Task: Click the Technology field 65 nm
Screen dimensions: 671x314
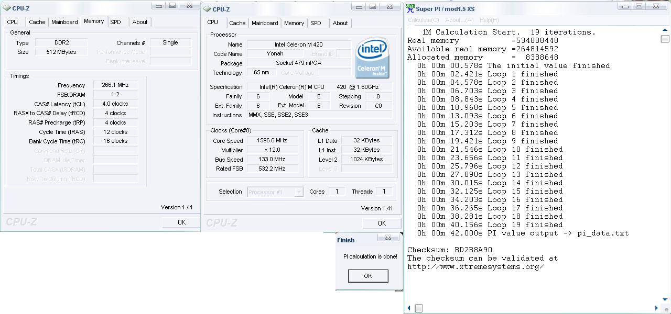Action: (x=261, y=72)
